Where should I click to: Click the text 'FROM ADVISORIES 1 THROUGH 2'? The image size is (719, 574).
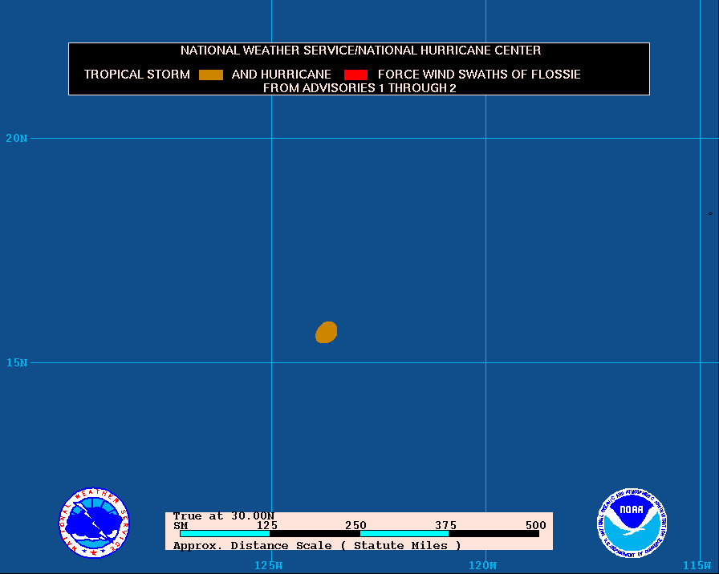[x=359, y=88]
